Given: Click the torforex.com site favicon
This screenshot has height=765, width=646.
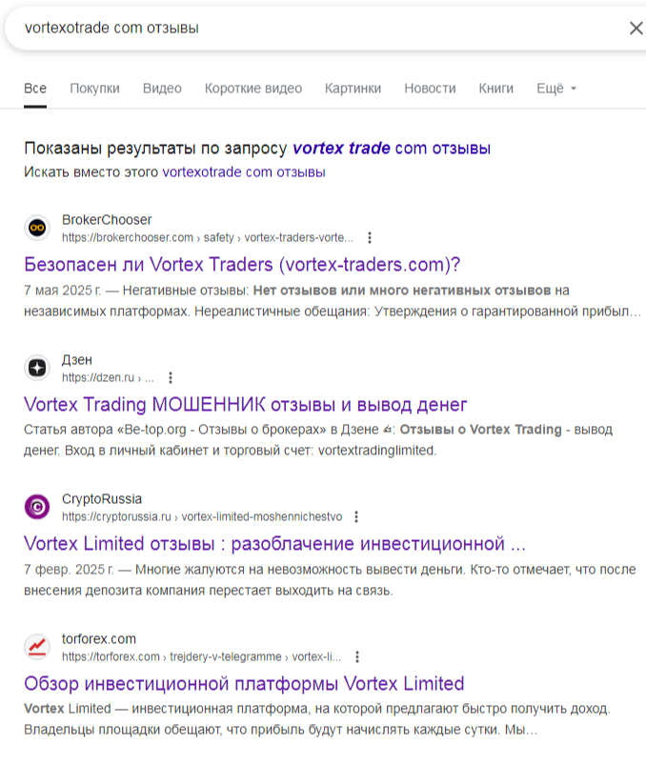Looking at the screenshot, I should point(37,647).
